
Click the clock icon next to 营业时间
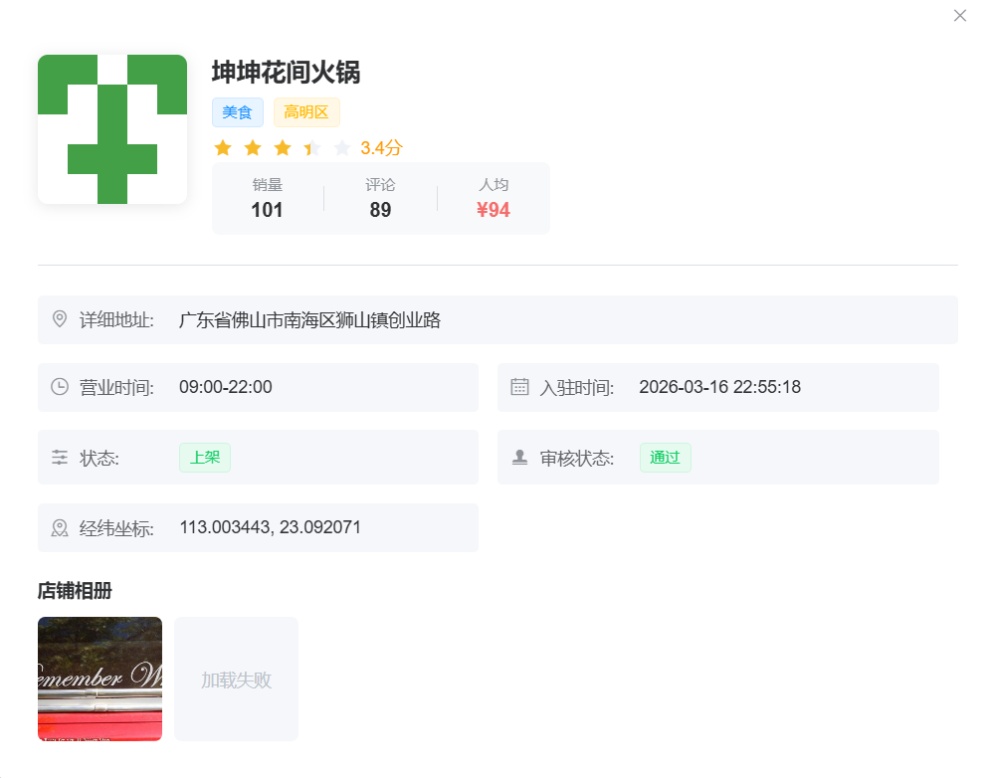(x=60, y=387)
